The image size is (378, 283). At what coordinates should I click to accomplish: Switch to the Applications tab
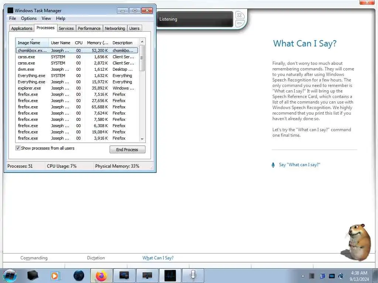[22, 28]
